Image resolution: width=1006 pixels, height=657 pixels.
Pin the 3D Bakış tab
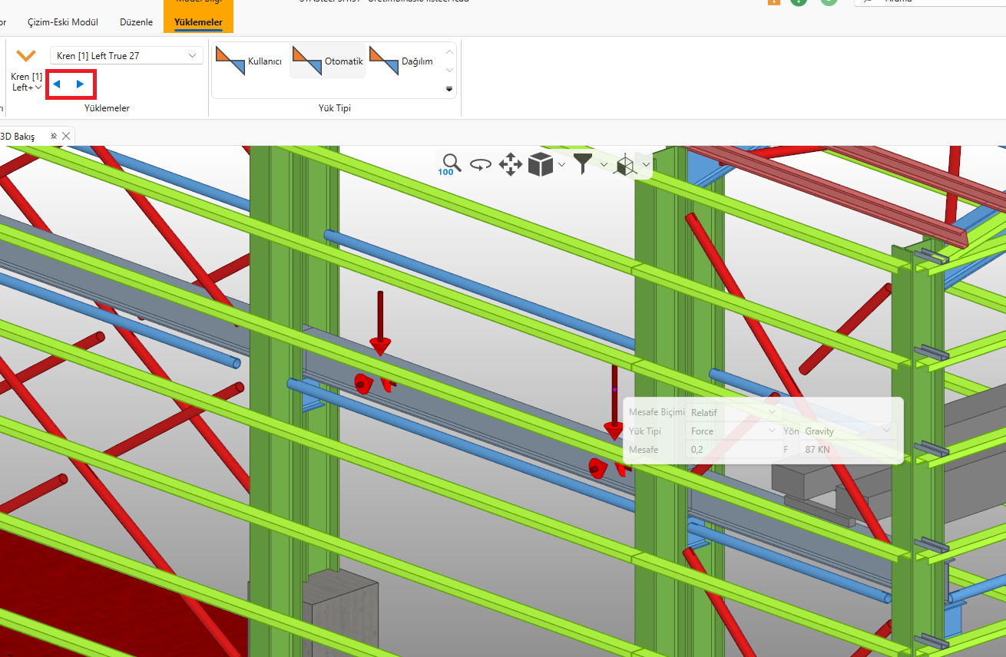[53, 136]
